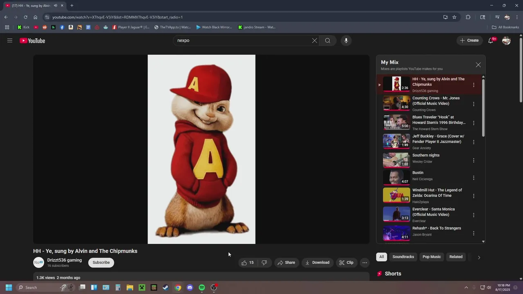Screen dimensions: 523x294
Task: Open the Chrome apps grid shortcut
Action: click(x=7, y=27)
